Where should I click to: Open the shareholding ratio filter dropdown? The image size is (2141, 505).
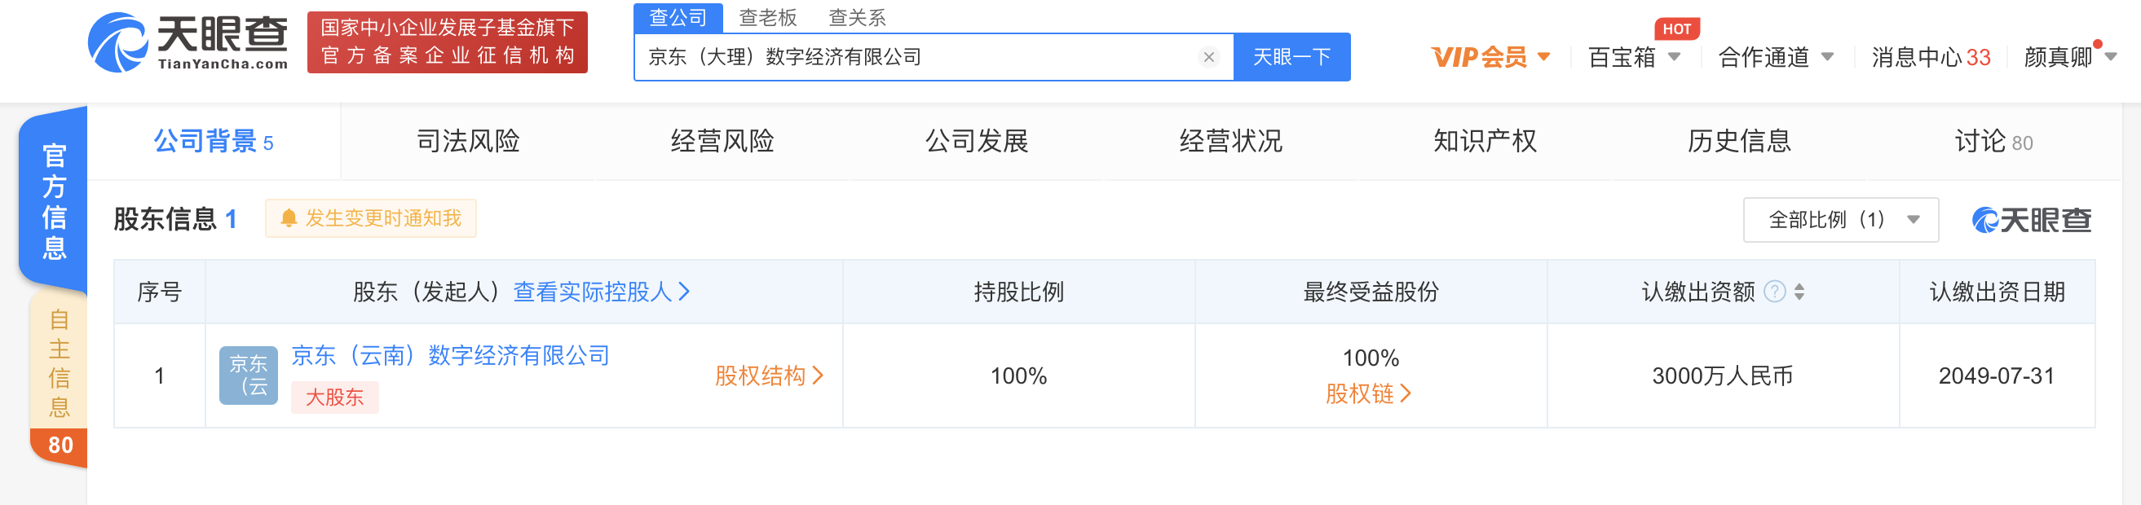[x=1840, y=220]
